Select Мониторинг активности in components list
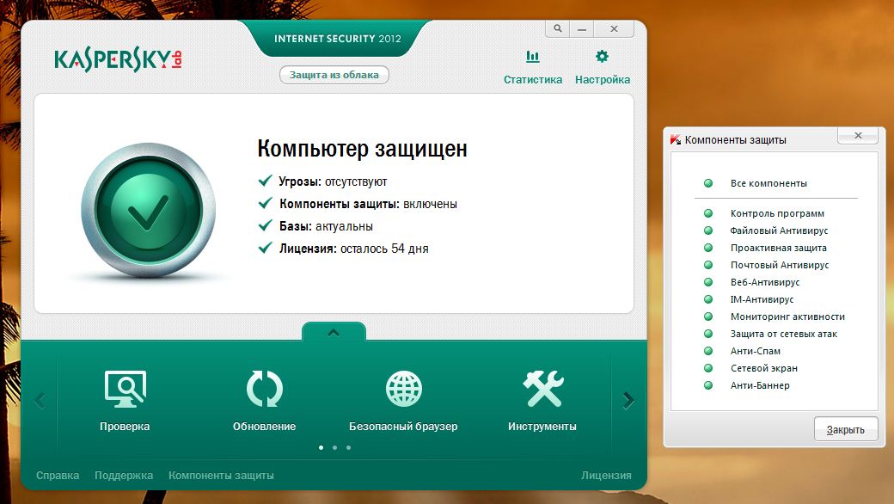 787,317
